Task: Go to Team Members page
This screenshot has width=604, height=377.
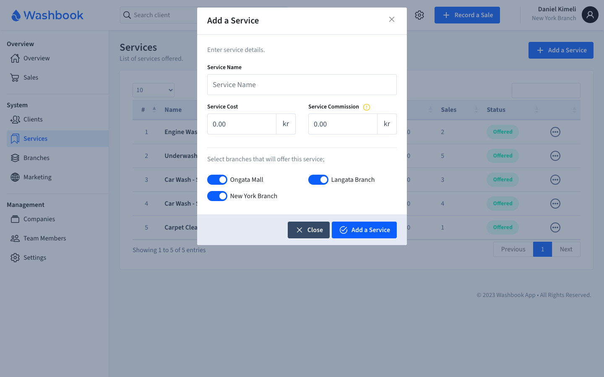Action: (x=44, y=238)
